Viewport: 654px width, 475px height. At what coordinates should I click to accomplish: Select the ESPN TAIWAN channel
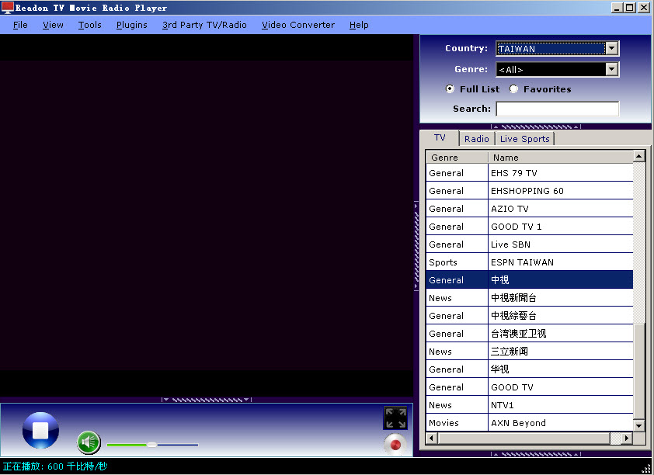529,262
